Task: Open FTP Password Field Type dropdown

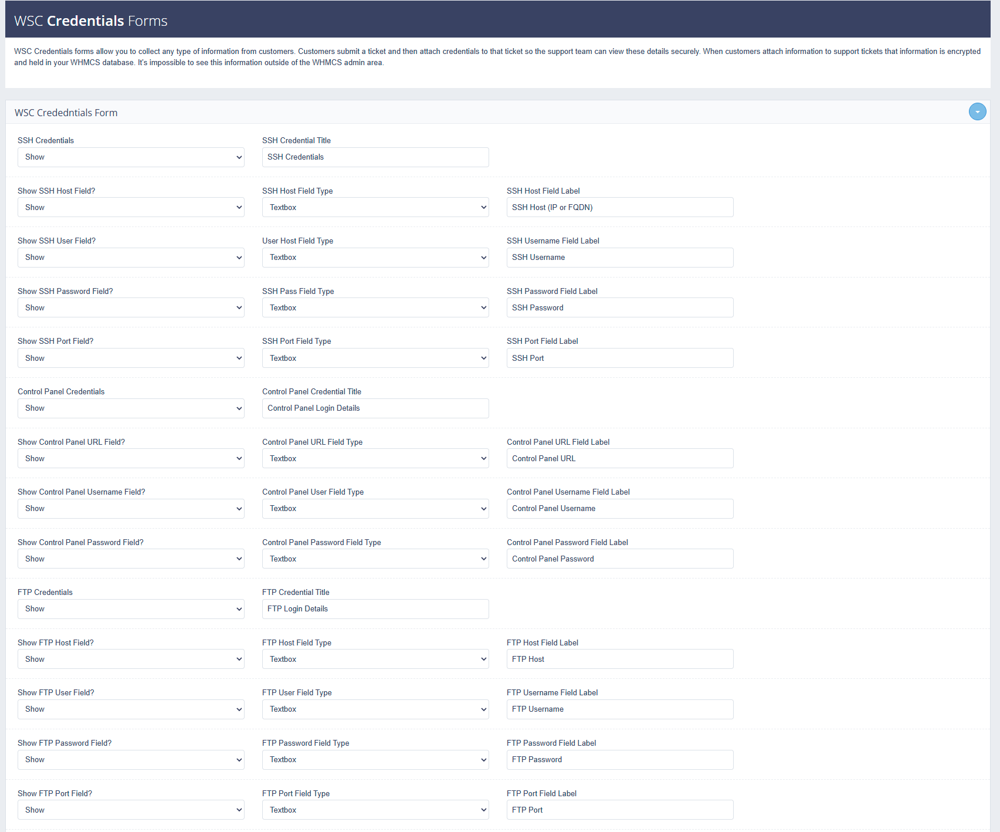Action: (x=375, y=760)
